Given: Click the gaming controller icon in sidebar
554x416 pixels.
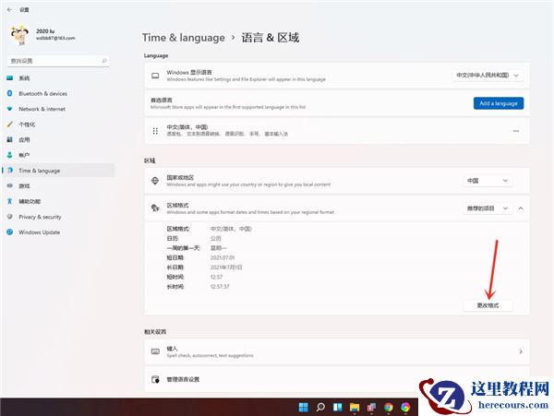Looking at the screenshot, I should (9, 185).
